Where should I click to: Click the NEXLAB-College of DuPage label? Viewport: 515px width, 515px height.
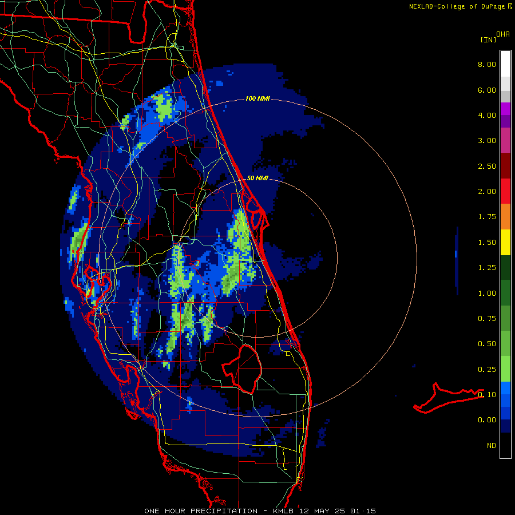460,6
